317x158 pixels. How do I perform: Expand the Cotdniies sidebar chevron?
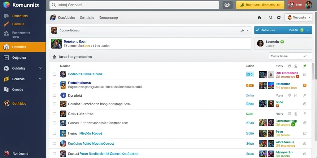pos(40,68)
